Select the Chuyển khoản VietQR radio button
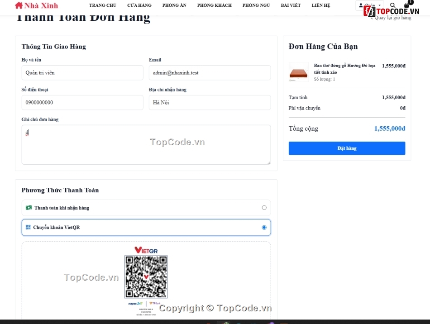The image size is (430, 324). pyautogui.click(x=264, y=227)
